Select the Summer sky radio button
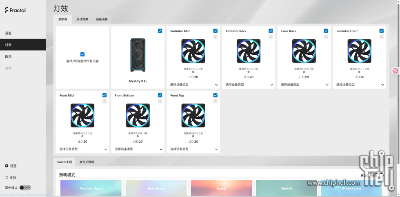Viewport: 400px width, 197px height. point(183,184)
